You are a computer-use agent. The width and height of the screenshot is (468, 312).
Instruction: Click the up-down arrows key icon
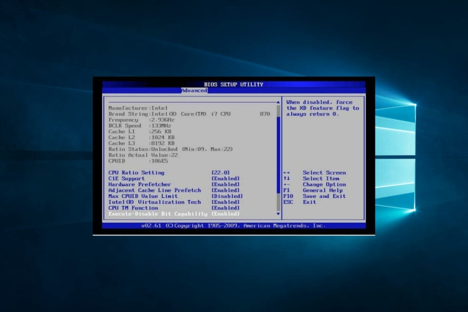point(286,179)
